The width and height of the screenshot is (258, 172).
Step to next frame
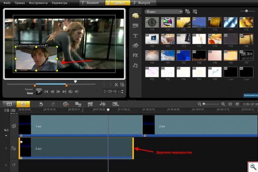coord(58,92)
